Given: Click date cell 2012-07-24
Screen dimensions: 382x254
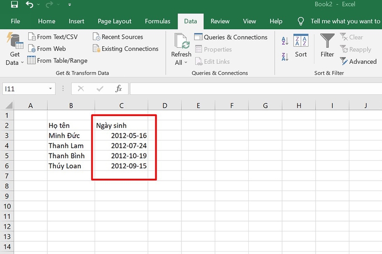Looking at the screenshot, I should pos(121,146).
